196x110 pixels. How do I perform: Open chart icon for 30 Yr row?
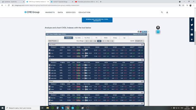pos(50,50)
